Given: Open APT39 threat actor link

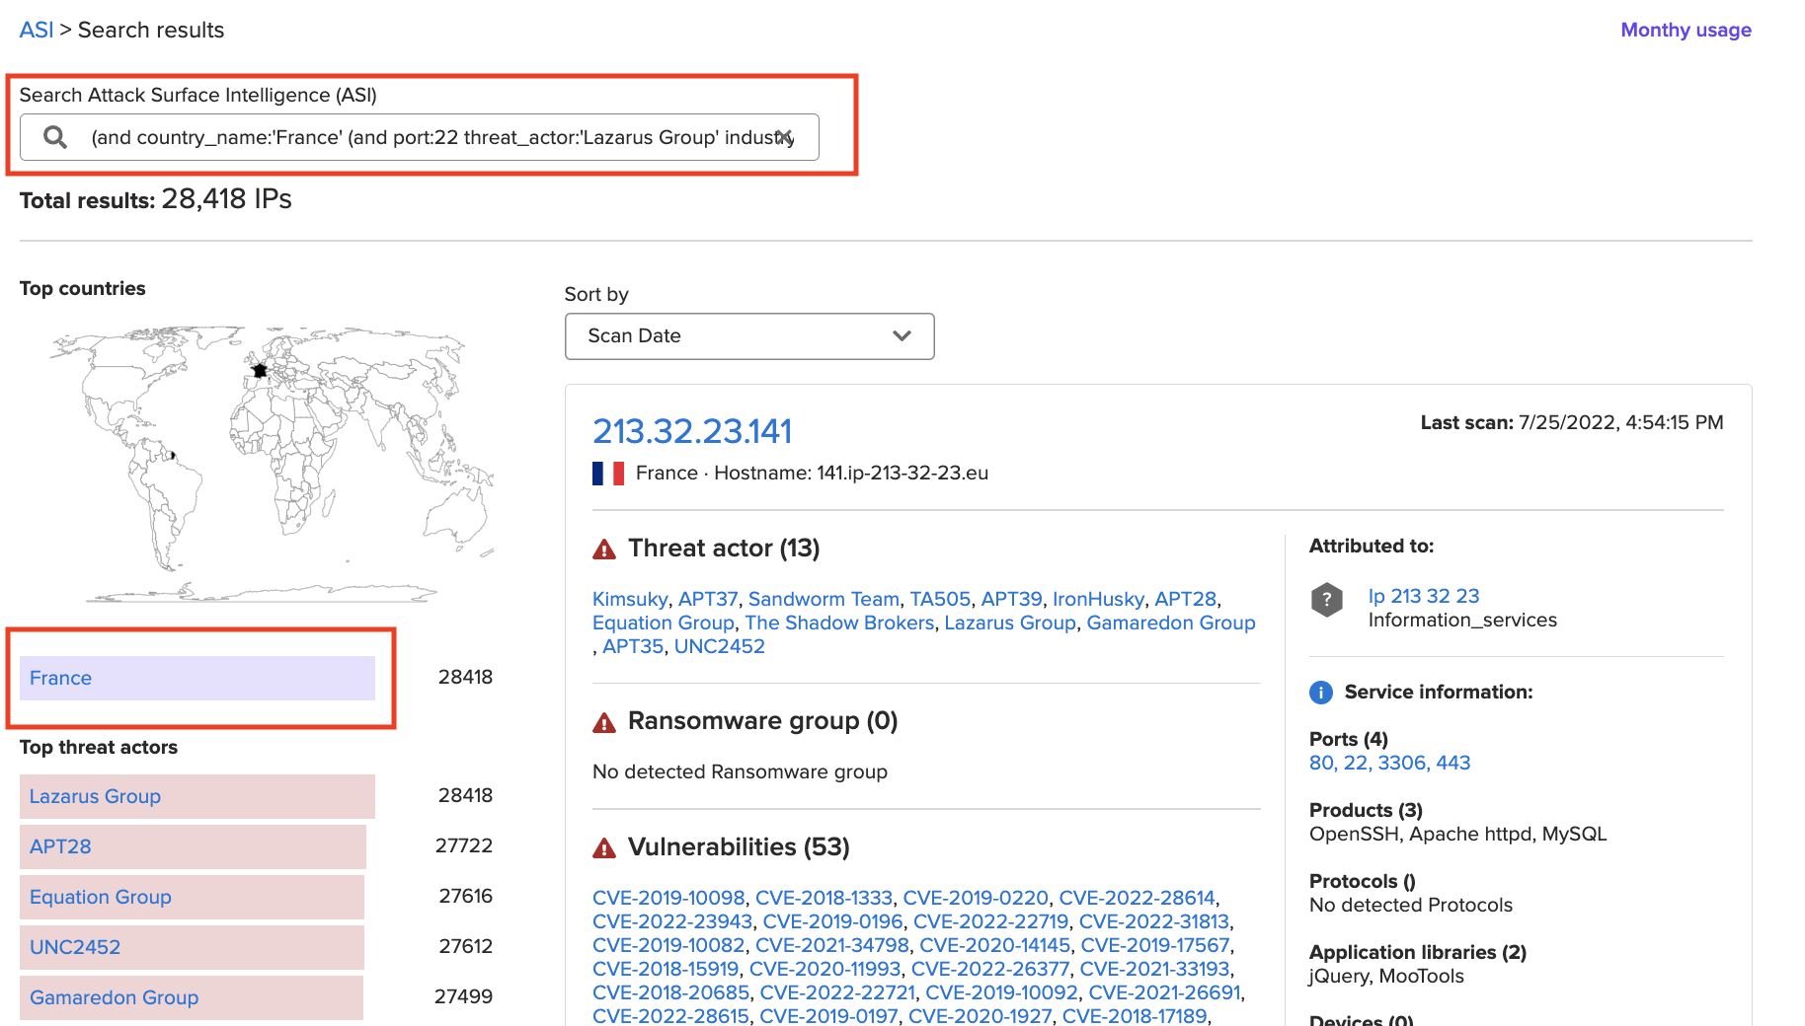Looking at the screenshot, I should pyautogui.click(x=1011, y=599).
